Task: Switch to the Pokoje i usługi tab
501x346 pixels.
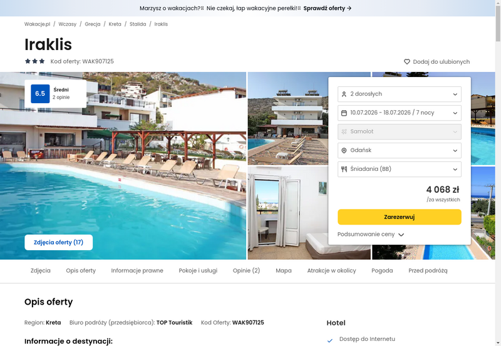Action: click(x=198, y=271)
